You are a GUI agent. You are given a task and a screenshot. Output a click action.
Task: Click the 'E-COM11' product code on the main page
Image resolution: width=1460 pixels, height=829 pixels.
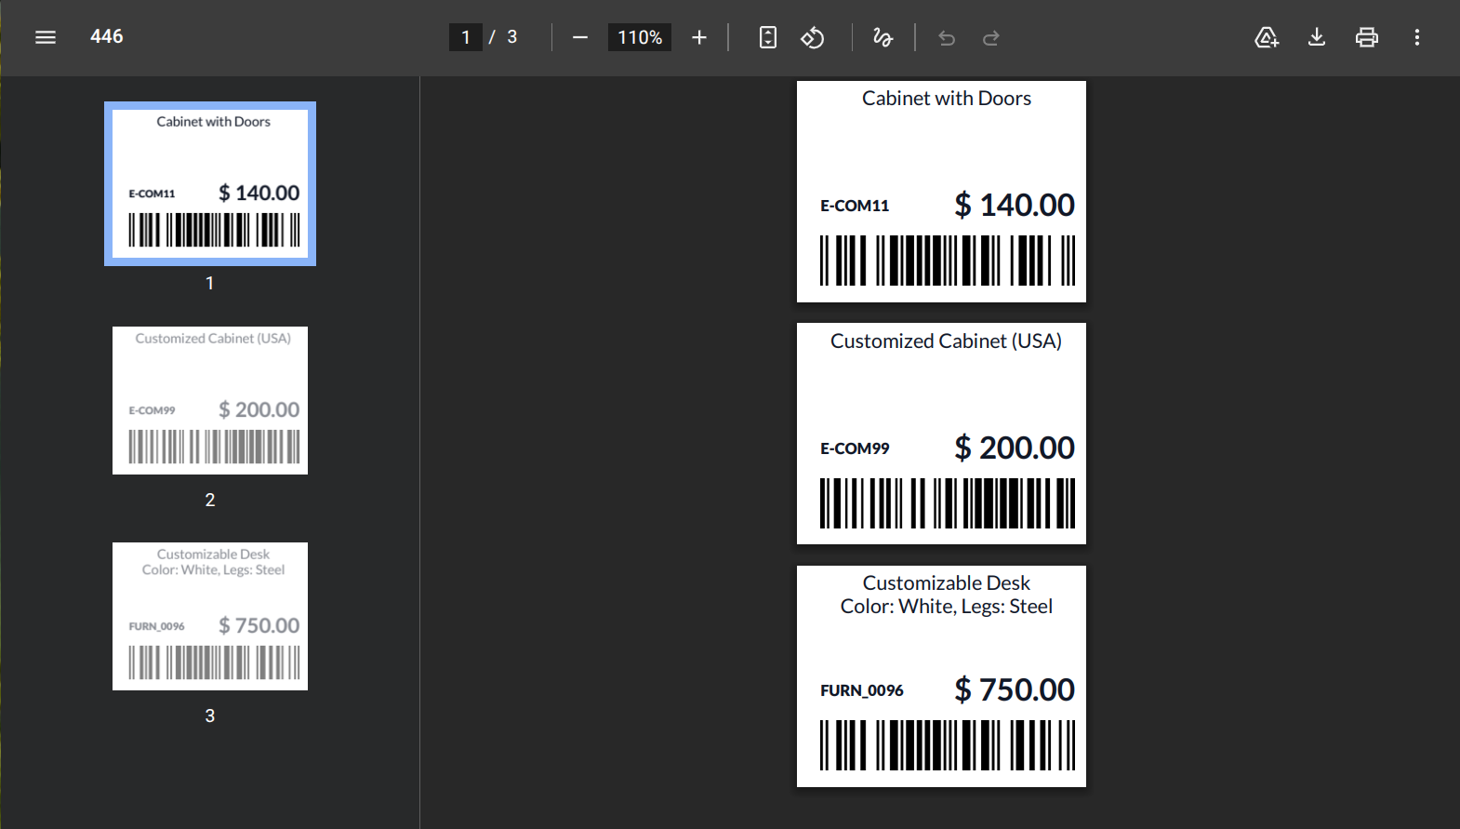pyautogui.click(x=855, y=206)
